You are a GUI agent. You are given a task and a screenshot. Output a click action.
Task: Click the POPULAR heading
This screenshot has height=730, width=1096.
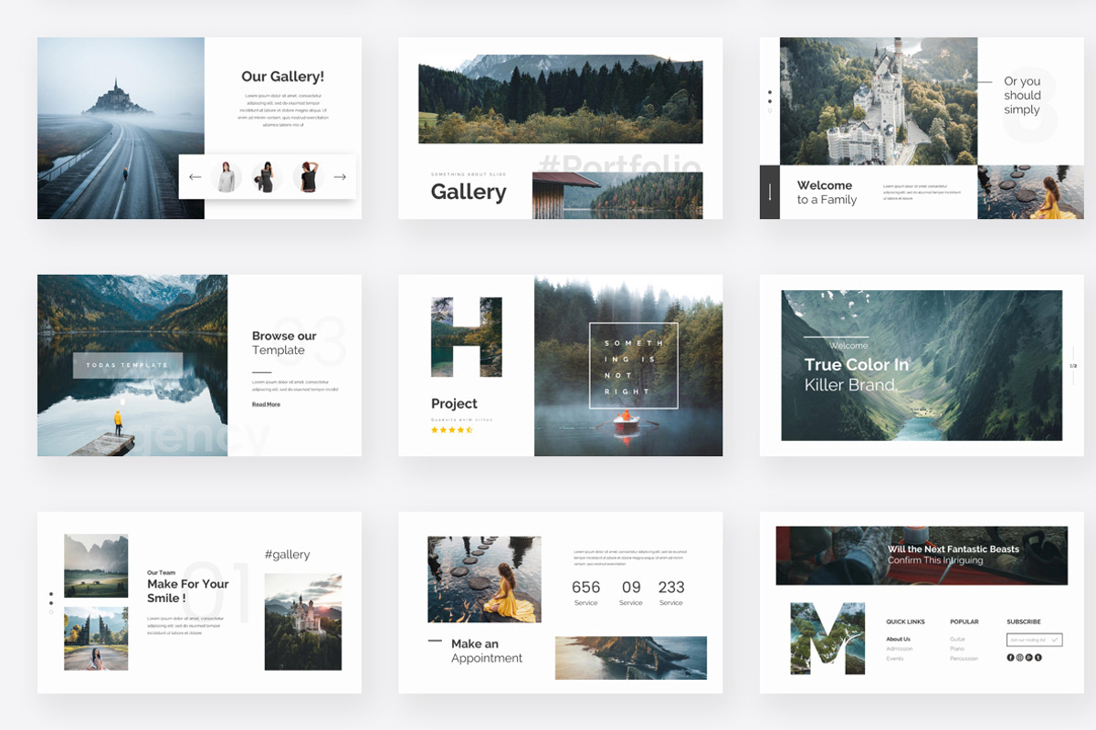[x=964, y=621]
